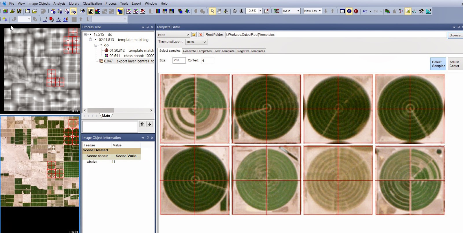Image resolution: width=463 pixels, height=233 pixels.
Task: Click the Save project icon
Action: (19, 11)
